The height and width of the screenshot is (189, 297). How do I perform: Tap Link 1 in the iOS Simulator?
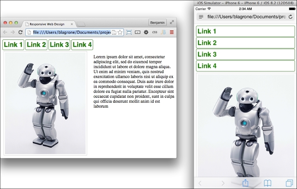coord(246,31)
